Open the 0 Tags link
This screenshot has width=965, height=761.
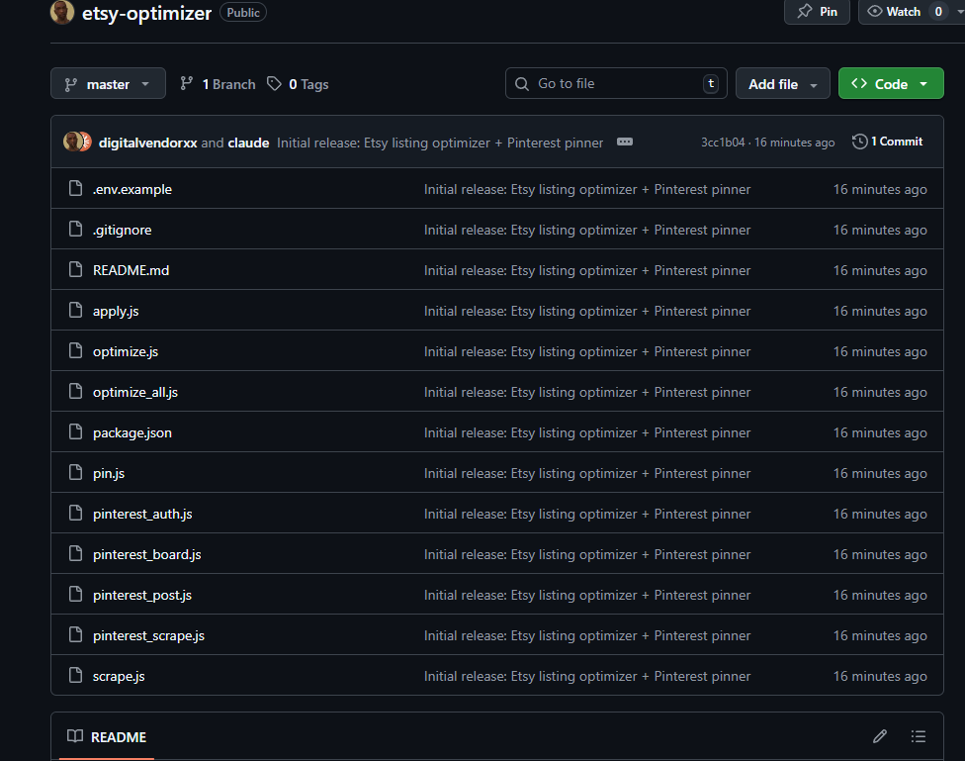pos(298,84)
